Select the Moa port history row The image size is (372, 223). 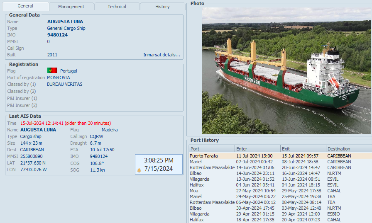point(280,191)
